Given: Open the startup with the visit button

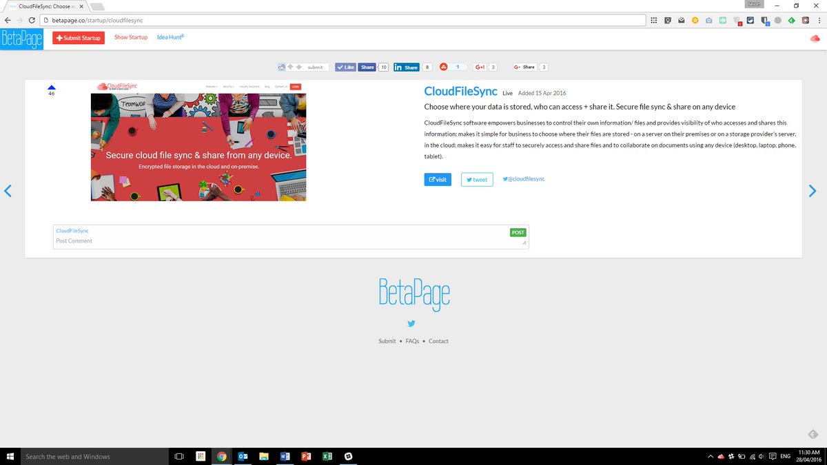Looking at the screenshot, I should point(438,179).
